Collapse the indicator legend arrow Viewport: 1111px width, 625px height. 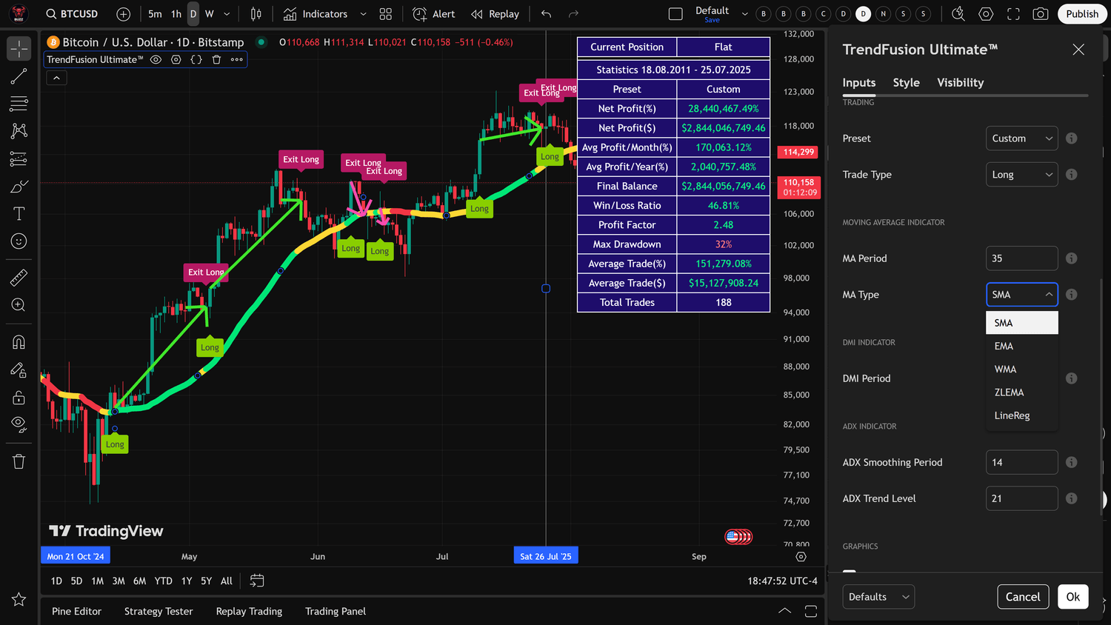tap(56, 77)
